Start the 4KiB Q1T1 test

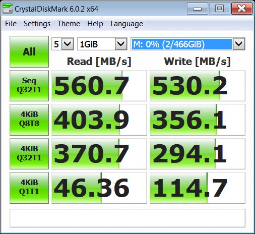click(x=29, y=188)
